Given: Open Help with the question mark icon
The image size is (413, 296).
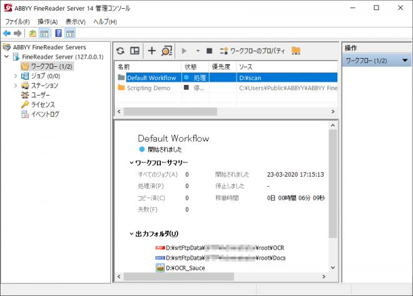Looking at the screenshot, I should click(58, 33).
